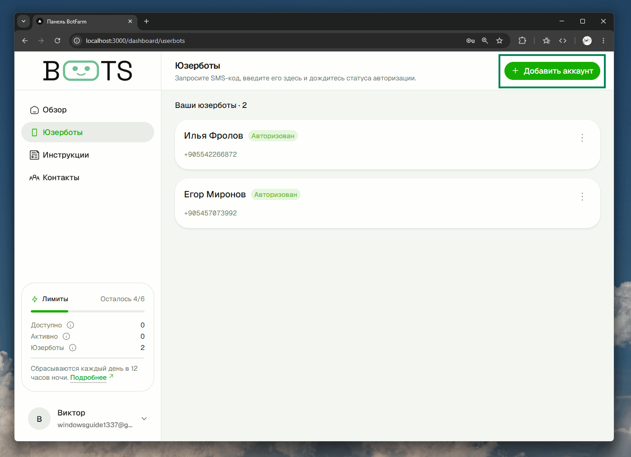The image size is (631, 457).
Task: Click phone number +905457073992
Action: tap(210, 213)
